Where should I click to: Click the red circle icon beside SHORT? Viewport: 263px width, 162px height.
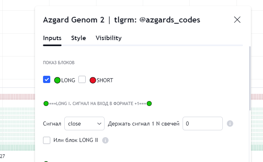coord(92,80)
